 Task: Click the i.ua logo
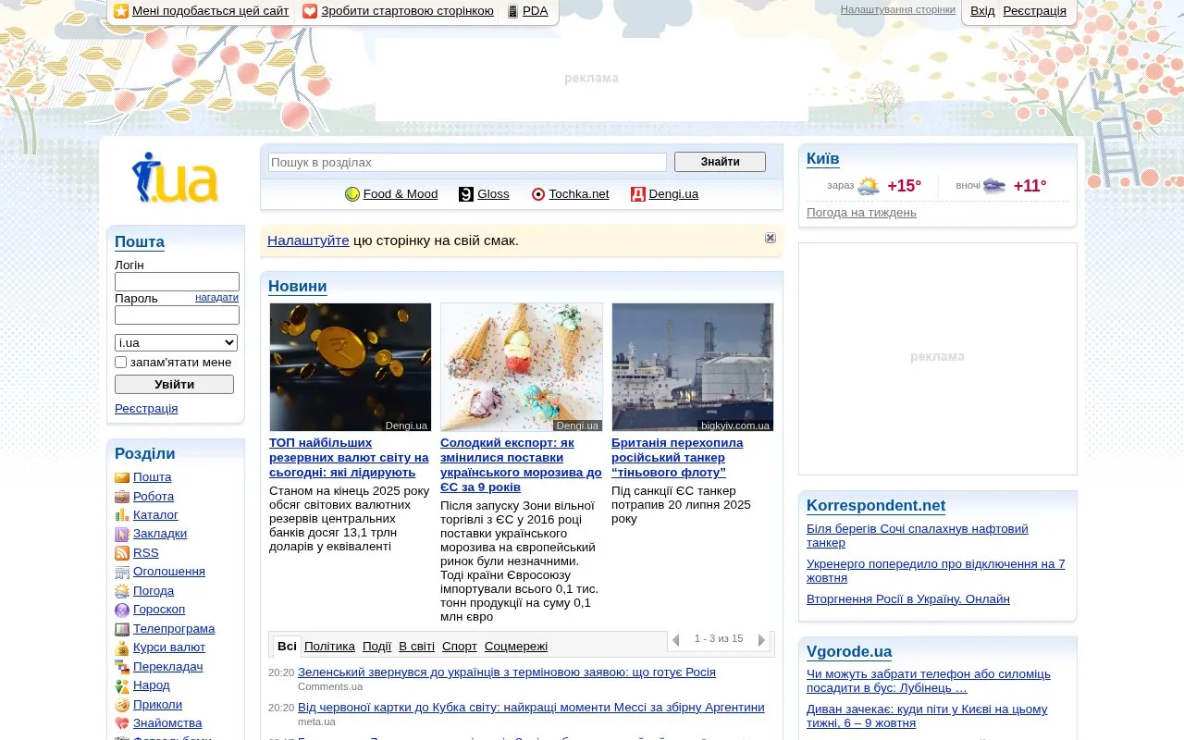point(175,178)
